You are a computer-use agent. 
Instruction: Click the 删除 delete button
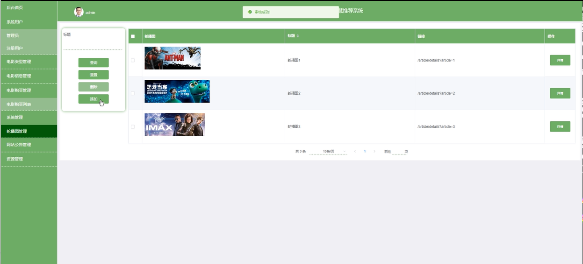point(94,87)
